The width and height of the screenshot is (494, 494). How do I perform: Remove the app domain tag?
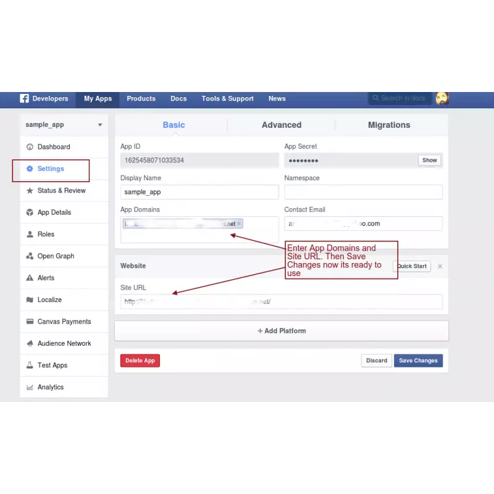coord(239,224)
